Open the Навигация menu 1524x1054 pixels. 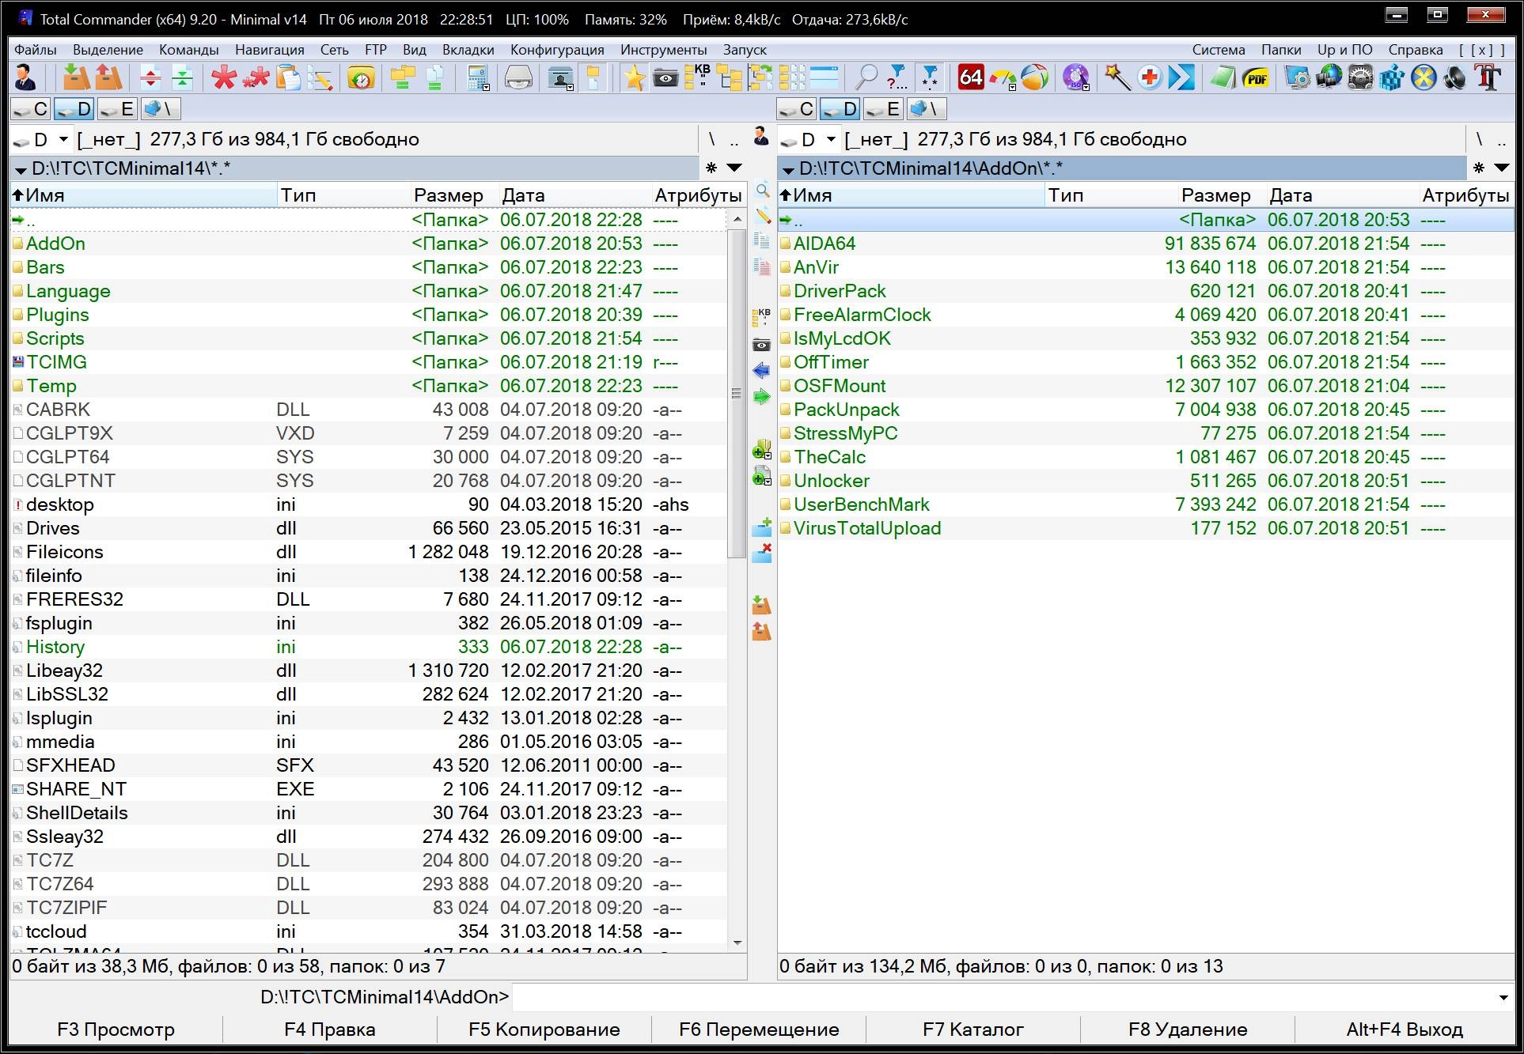tap(269, 49)
